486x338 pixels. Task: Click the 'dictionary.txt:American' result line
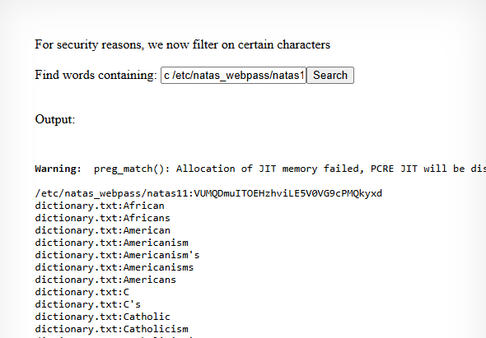(103, 230)
